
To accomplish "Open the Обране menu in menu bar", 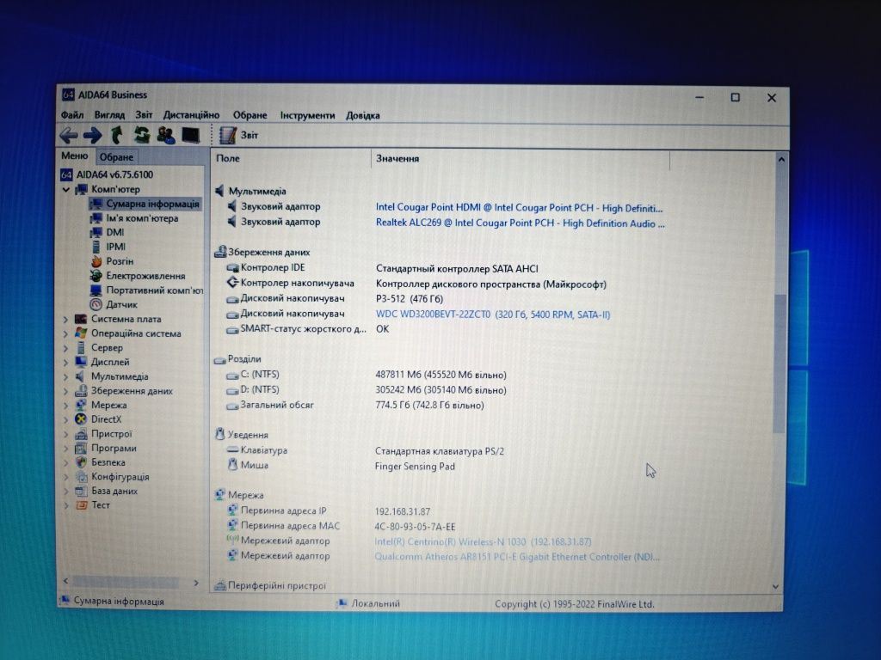I will pyautogui.click(x=250, y=115).
